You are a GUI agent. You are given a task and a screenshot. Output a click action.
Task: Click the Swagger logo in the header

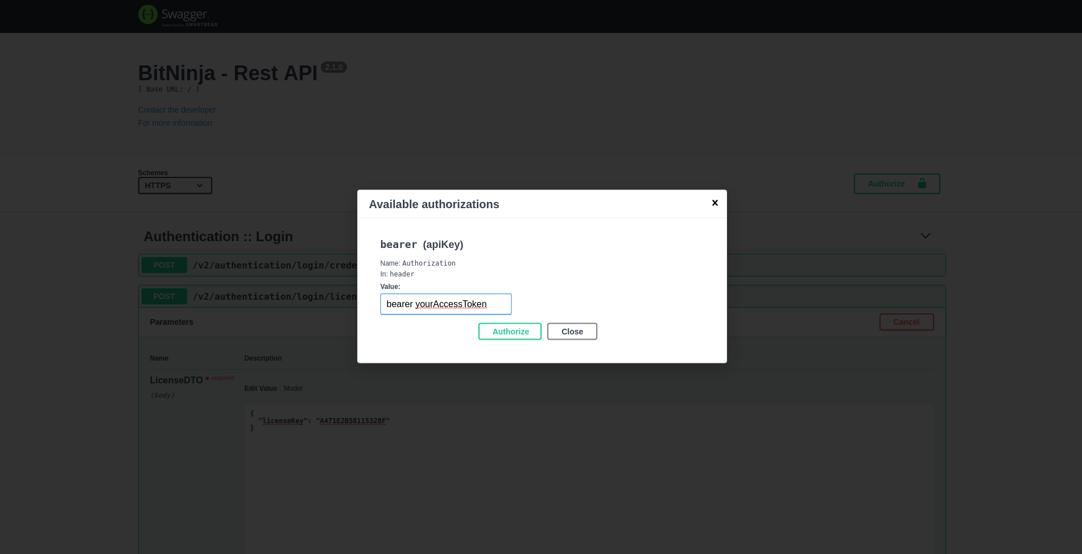pos(178,16)
